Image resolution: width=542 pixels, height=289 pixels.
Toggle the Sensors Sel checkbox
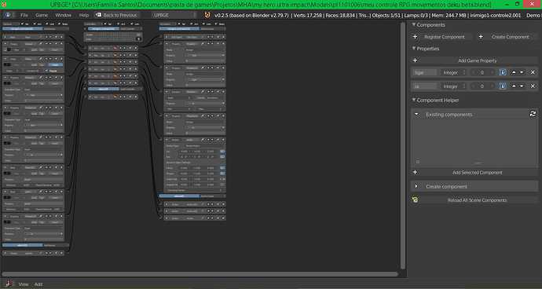tap(23, 24)
